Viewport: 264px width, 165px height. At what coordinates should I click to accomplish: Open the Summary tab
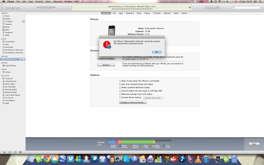point(106,13)
